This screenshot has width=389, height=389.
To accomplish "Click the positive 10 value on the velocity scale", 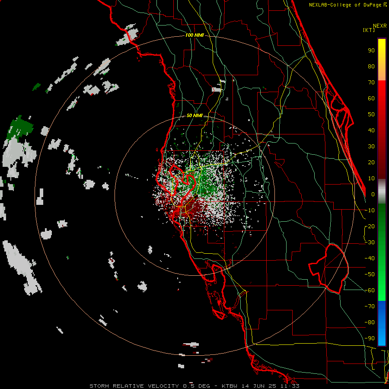I will click(x=371, y=179).
